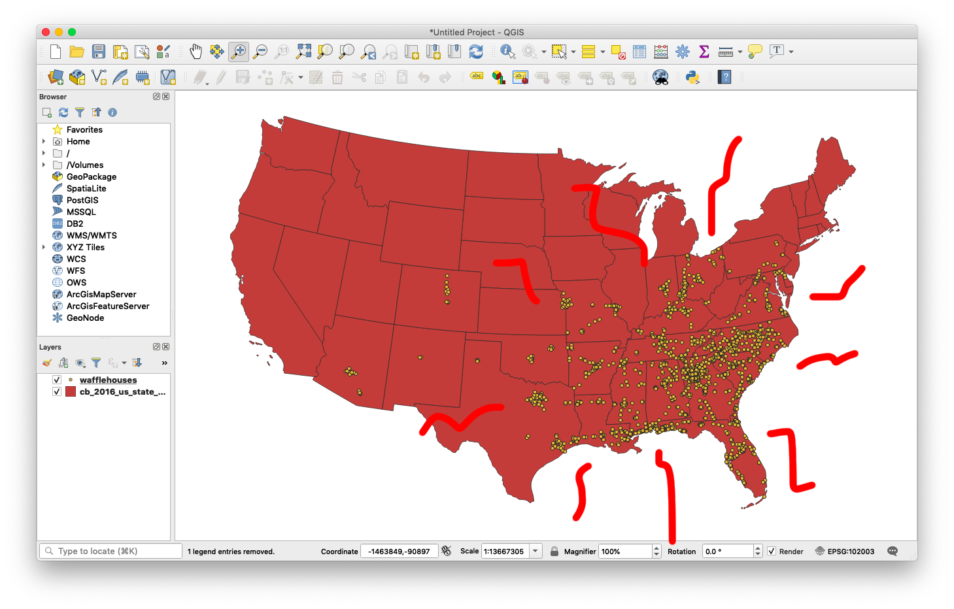Image resolution: width=954 pixels, height=609 pixels.
Task: Open the Field Calculator abacus icon
Action: coord(661,52)
